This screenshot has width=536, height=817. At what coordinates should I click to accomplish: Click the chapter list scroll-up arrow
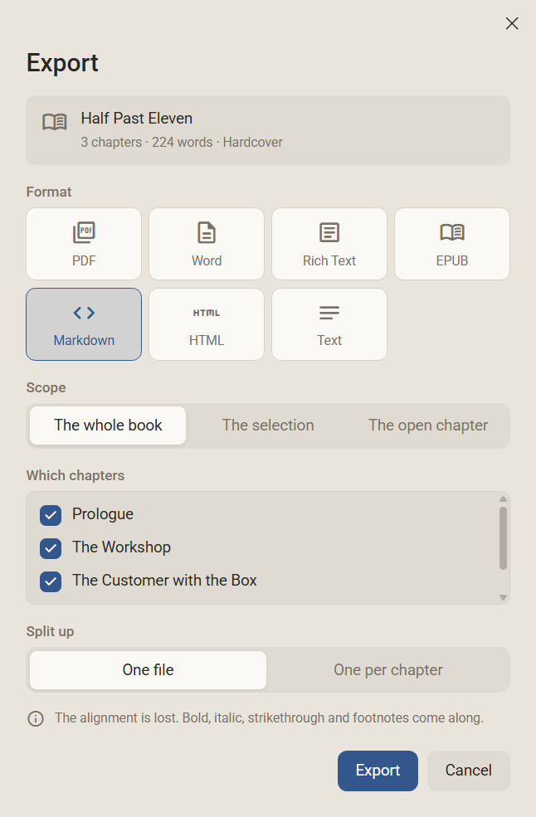(503, 499)
